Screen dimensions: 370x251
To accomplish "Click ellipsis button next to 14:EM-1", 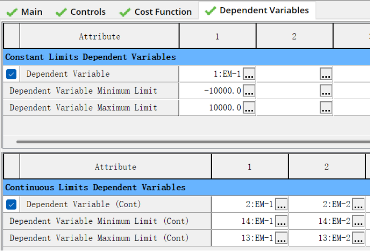I will tap(281, 221).
